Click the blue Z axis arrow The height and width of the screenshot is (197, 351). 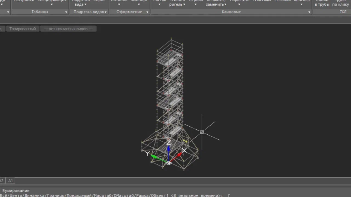pyautogui.click(x=168, y=152)
